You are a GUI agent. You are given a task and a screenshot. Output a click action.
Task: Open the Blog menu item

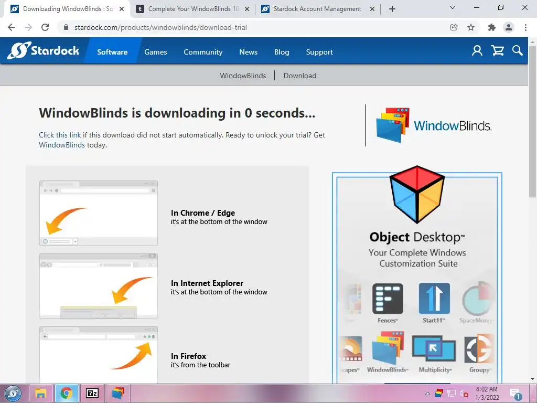pos(282,52)
